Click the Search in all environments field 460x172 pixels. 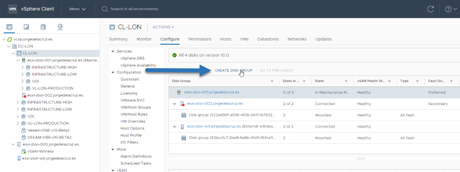pos(134,9)
